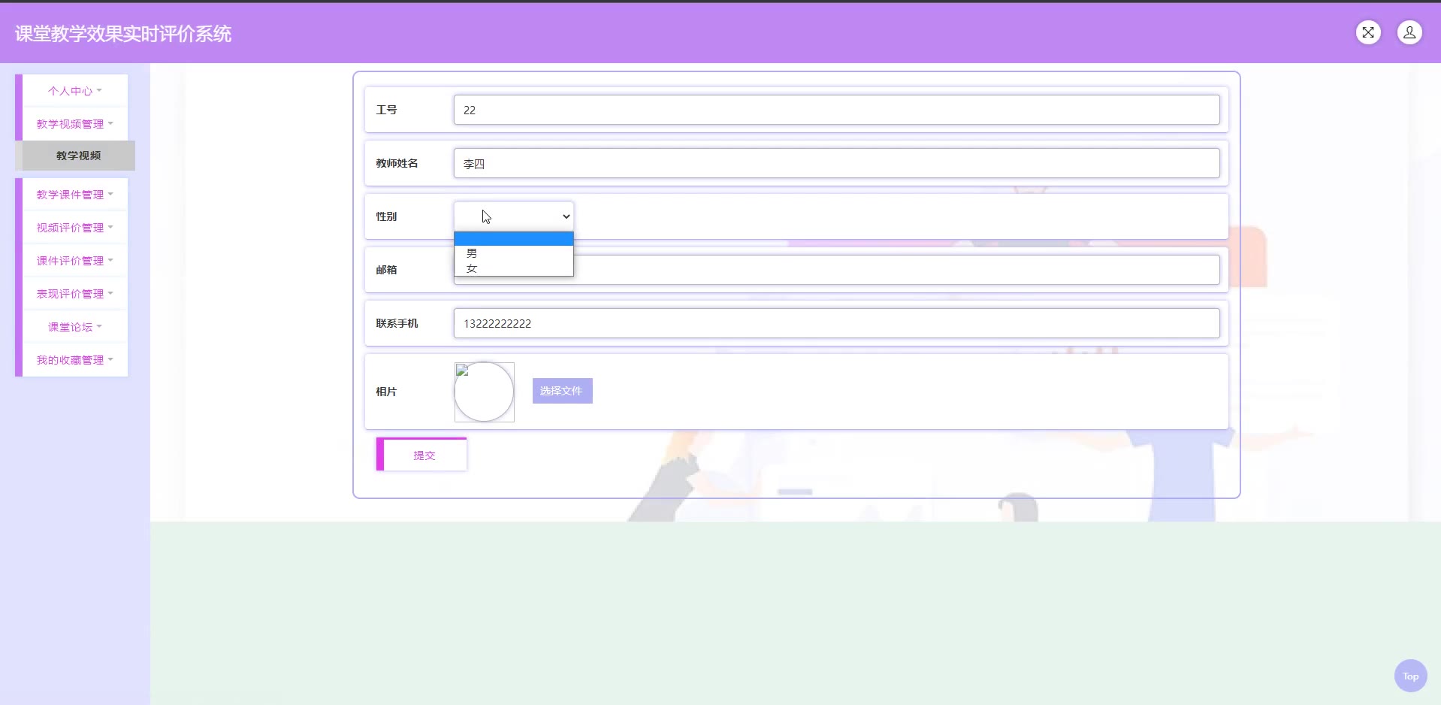The image size is (1441, 705).
Task: Click the 性别 dropdown select box
Action: [514, 216]
